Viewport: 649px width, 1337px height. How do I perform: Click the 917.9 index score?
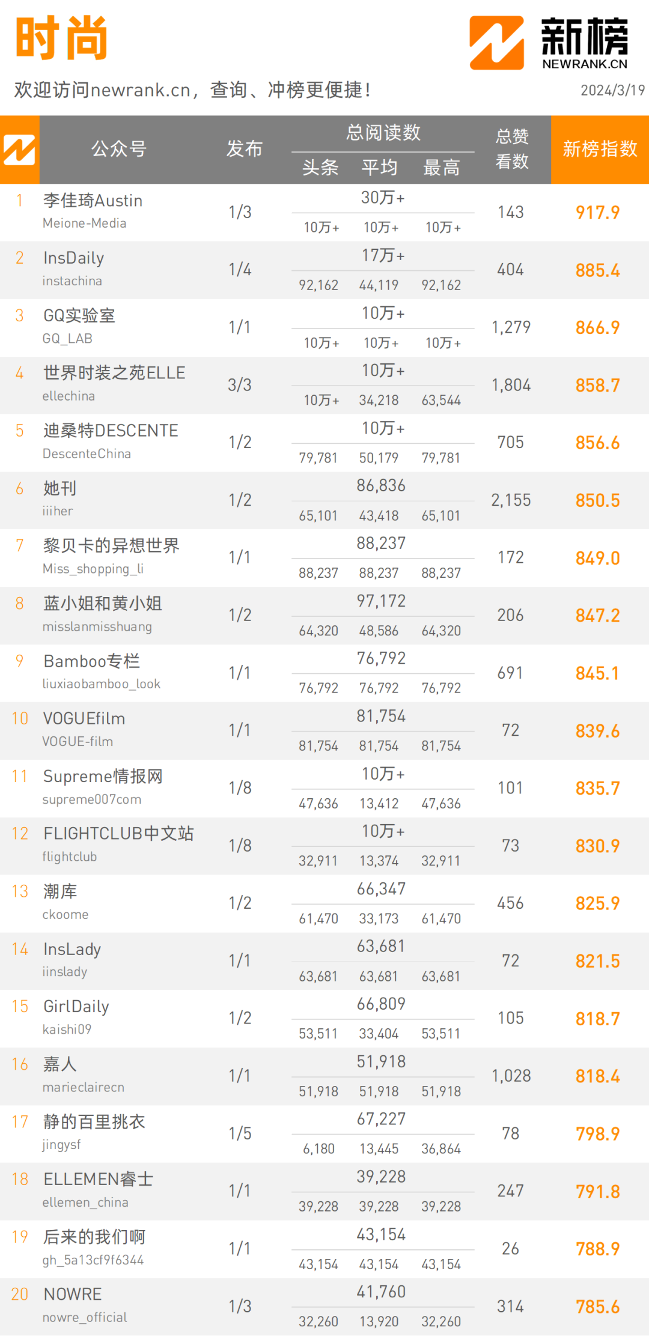tap(597, 213)
